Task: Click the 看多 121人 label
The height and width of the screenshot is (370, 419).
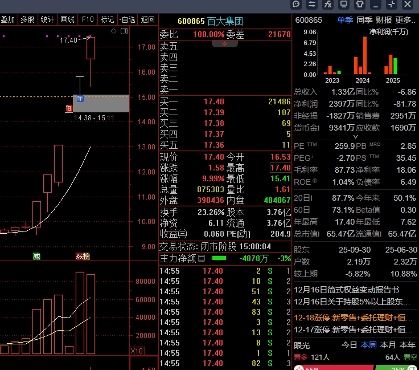Action: click(x=311, y=357)
